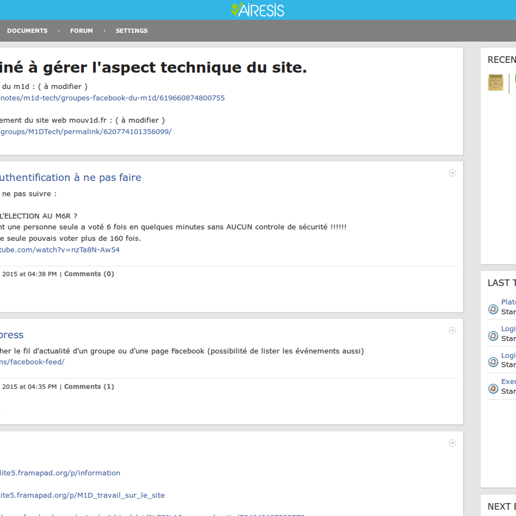Viewport: 516px width, 516px height.
Task: Open options arrow on the framapad links post
Action: 452,443
